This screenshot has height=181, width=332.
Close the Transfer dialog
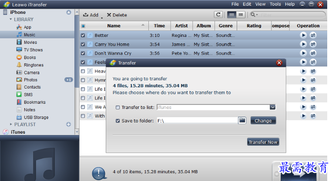point(279,63)
